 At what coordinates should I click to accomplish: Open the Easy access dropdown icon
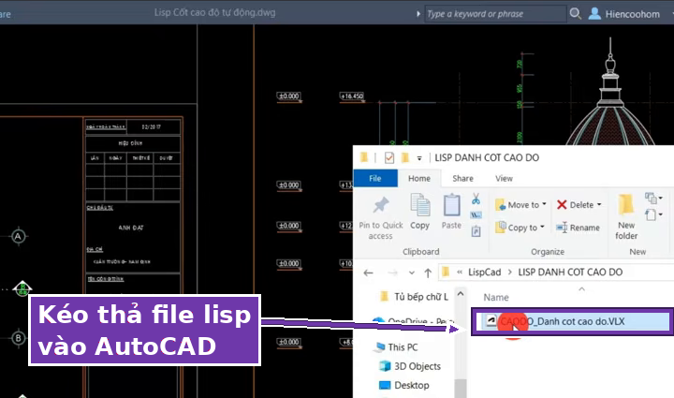point(653,214)
